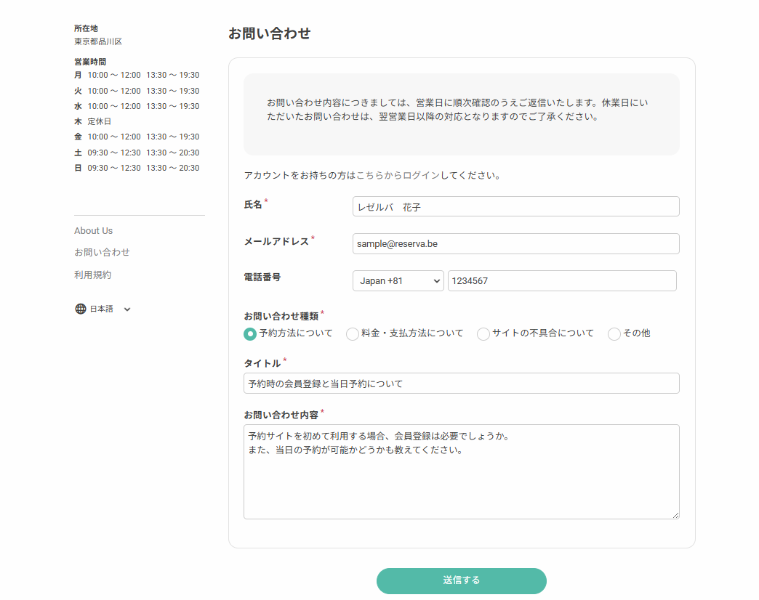Click the globe language icon
Screen dimensions: 759x600
[x=80, y=309]
